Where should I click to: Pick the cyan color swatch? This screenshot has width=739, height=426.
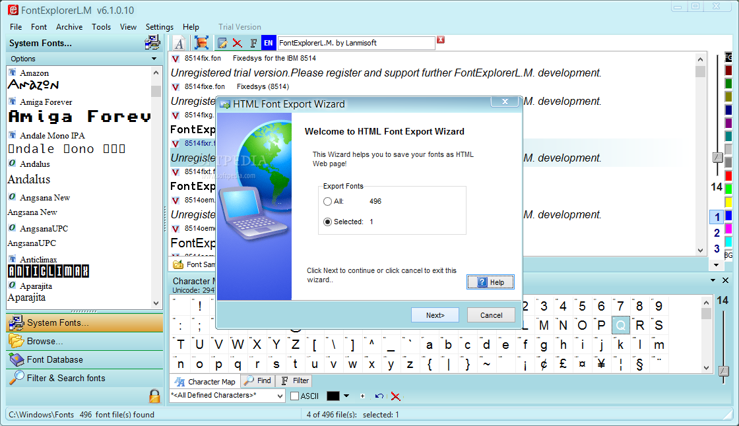[x=728, y=241]
